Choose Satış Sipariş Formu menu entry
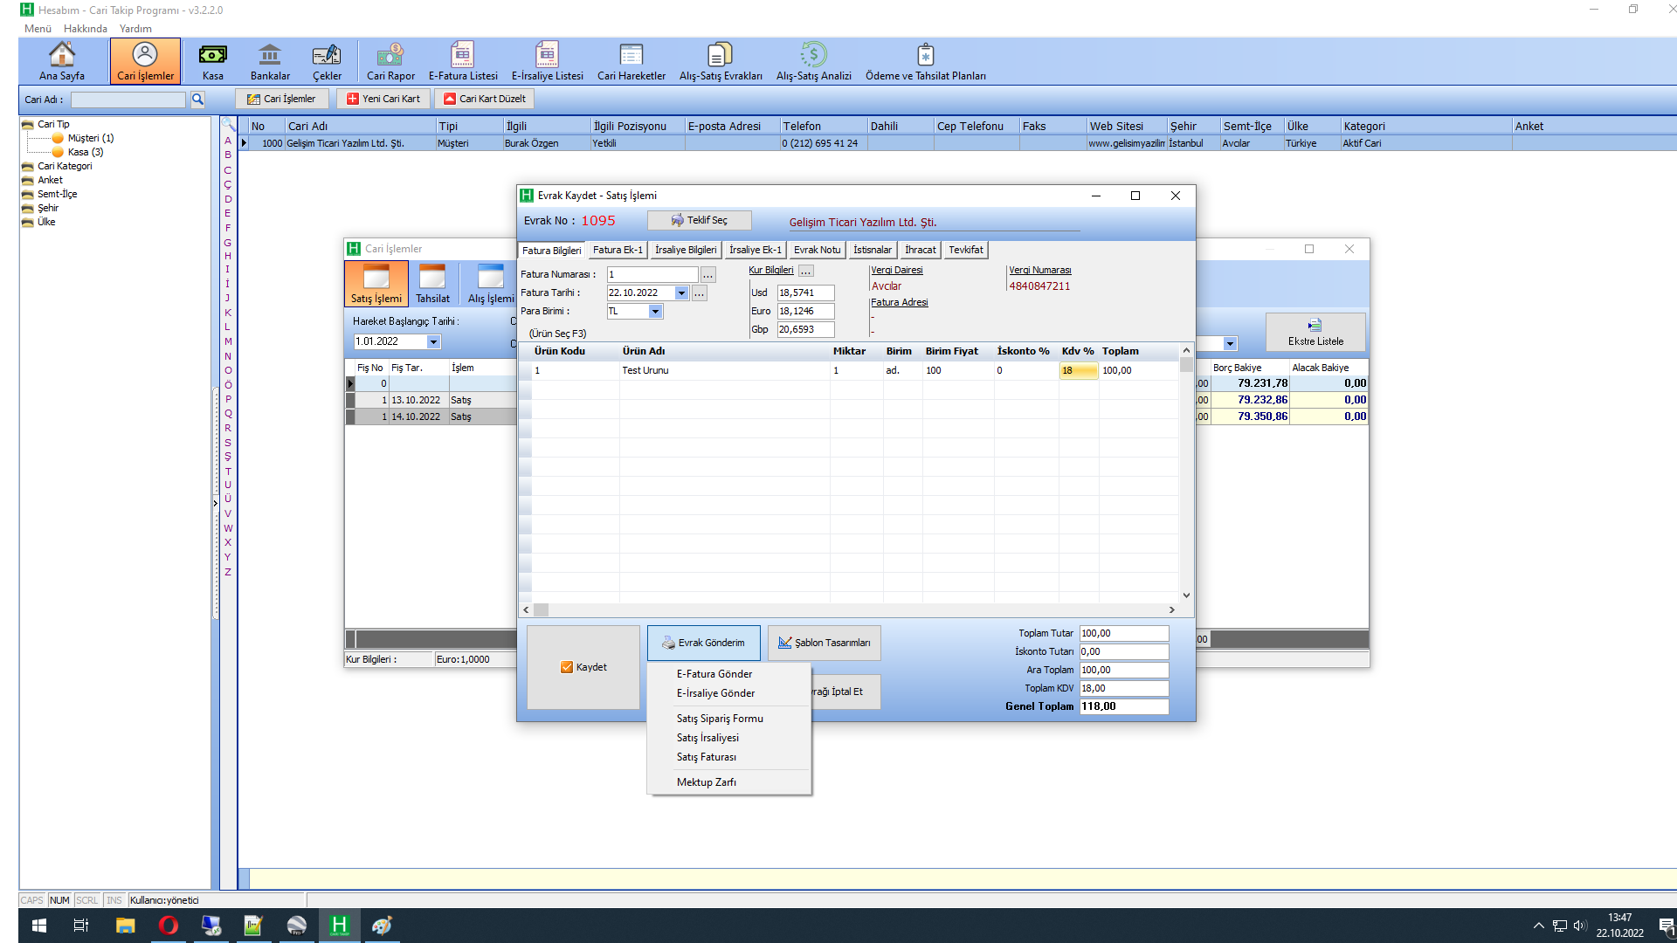Screen dimensions: 1677x943 pyautogui.click(x=720, y=719)
